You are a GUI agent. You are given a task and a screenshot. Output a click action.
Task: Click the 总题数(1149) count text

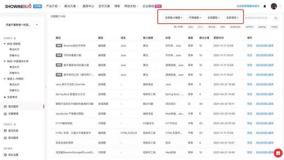[58, 16]
